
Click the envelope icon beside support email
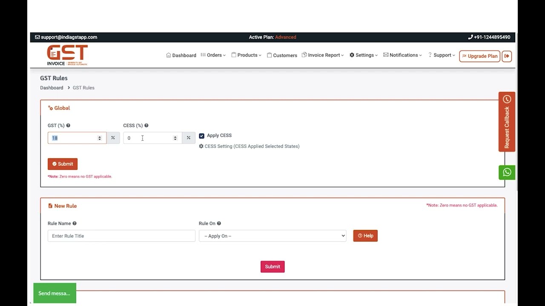[x=37, y=37]
